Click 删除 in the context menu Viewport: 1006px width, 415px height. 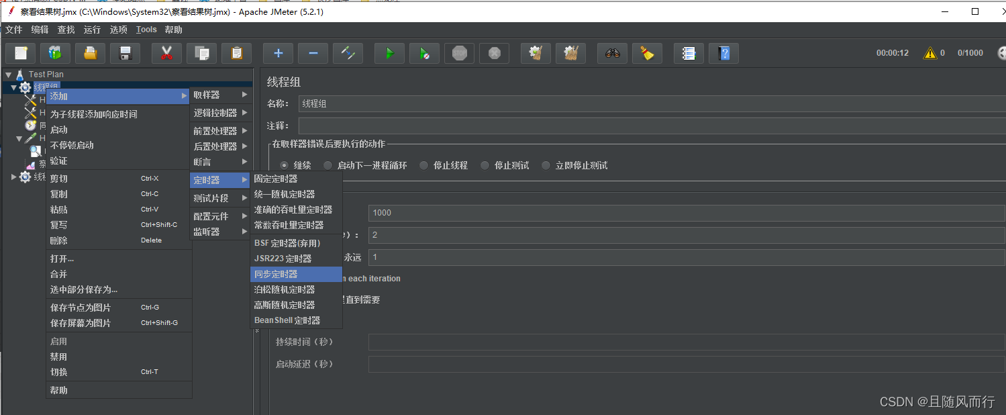tap(119, 240)
